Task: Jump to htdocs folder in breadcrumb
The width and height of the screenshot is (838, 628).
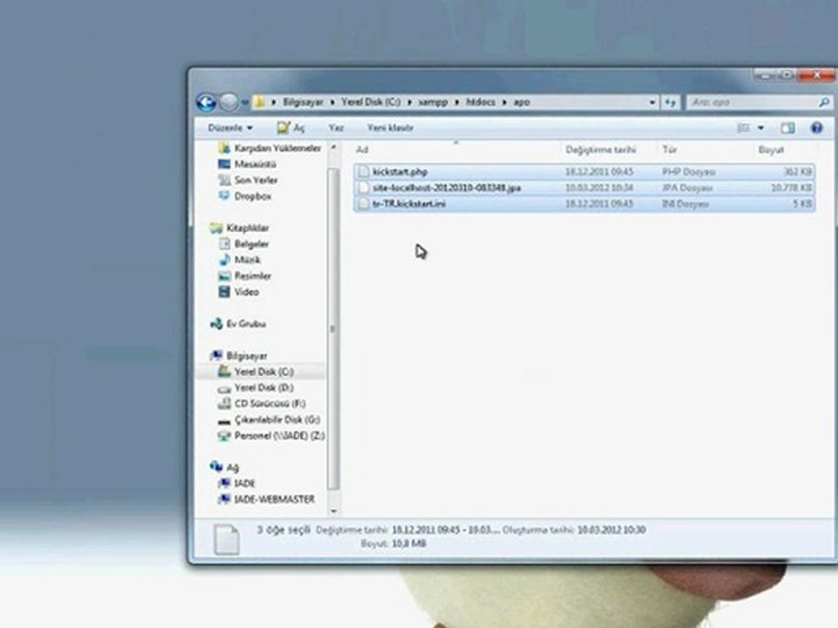Action: pyautogui.click(x=480, y=102)
